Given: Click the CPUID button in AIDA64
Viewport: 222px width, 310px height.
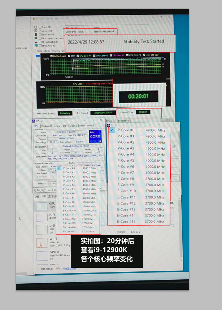Looking at the screenshot, I should (109, 121).
